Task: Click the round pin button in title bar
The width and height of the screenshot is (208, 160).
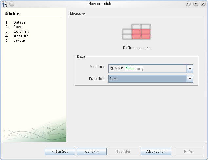Action: click(12, 4)
